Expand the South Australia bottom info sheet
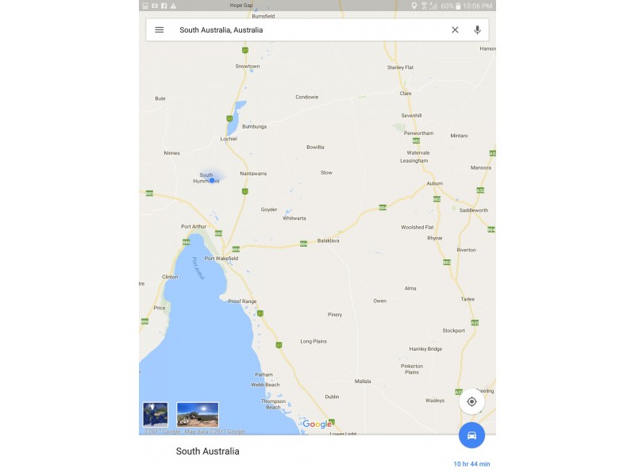 (317, 451)
